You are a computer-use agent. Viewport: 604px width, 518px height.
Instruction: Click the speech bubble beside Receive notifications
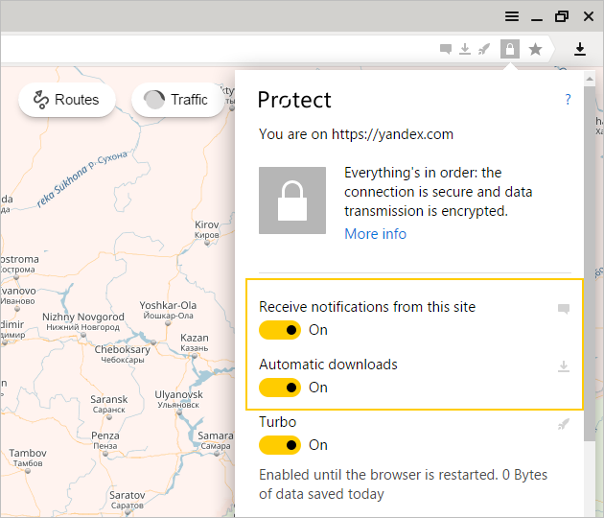click(x=564, y=308)
